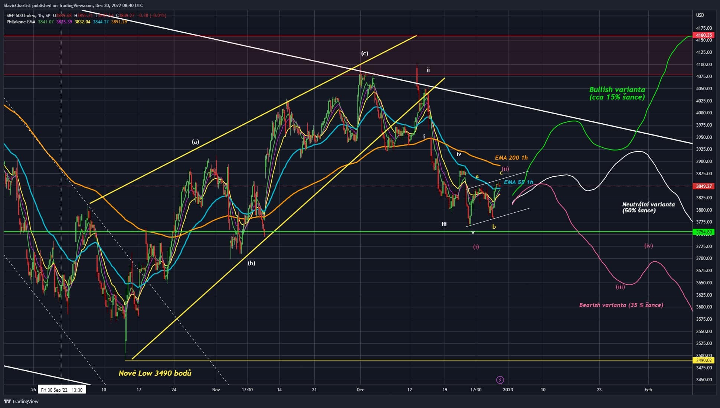Click the pink (i) wave label
720x408 pixels.
click(476, 247)
